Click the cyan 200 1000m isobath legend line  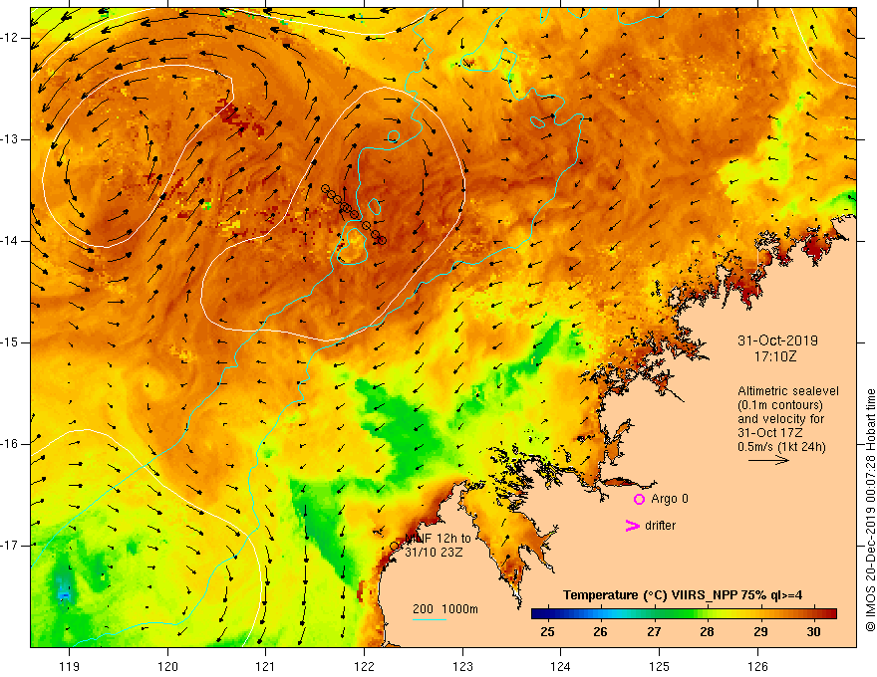tap(429, 619)
